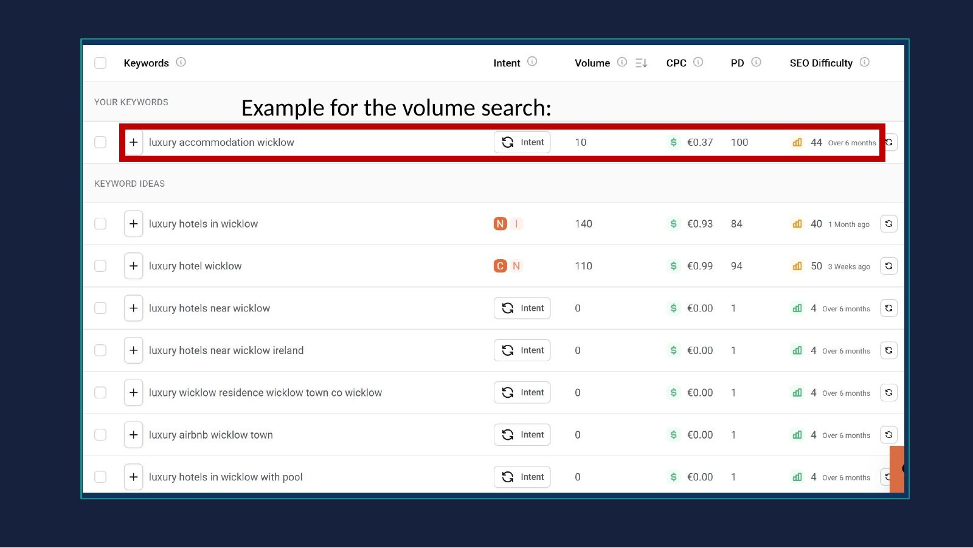Check the luxury accommodation wicklow checkbox
The height and width of the screenshot is (548, 973).
coord(100,142)
